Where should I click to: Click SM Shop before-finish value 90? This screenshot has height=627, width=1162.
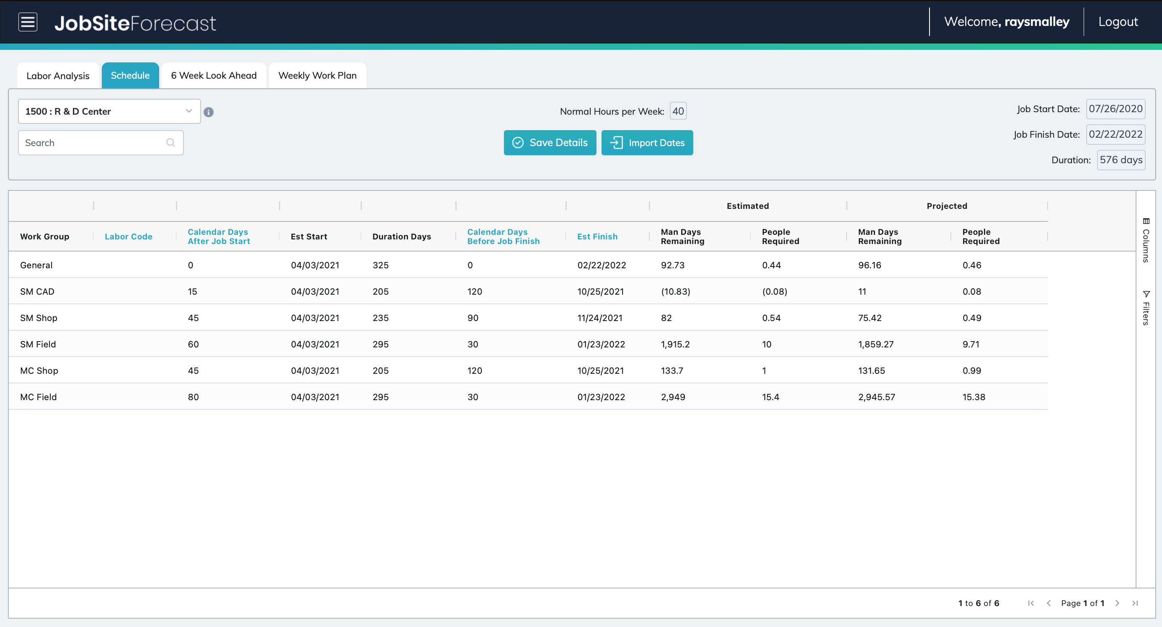(473, 318)
